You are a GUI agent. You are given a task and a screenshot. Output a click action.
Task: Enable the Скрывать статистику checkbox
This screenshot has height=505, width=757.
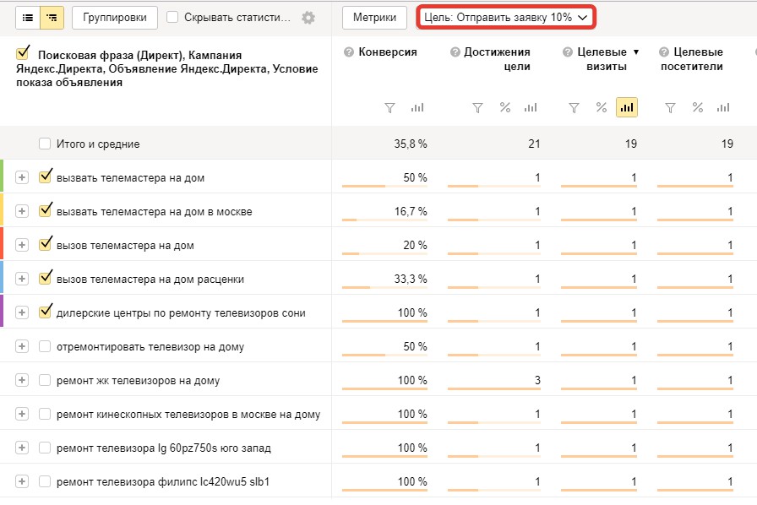pos(172,18)
